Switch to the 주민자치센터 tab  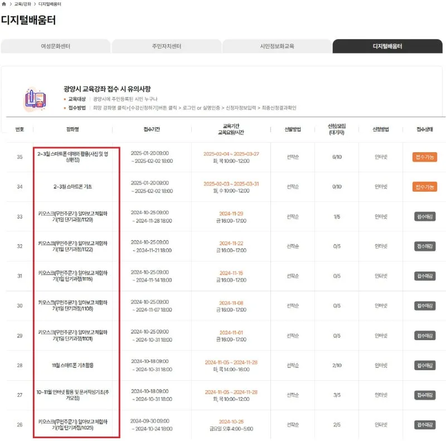(166, 46)
